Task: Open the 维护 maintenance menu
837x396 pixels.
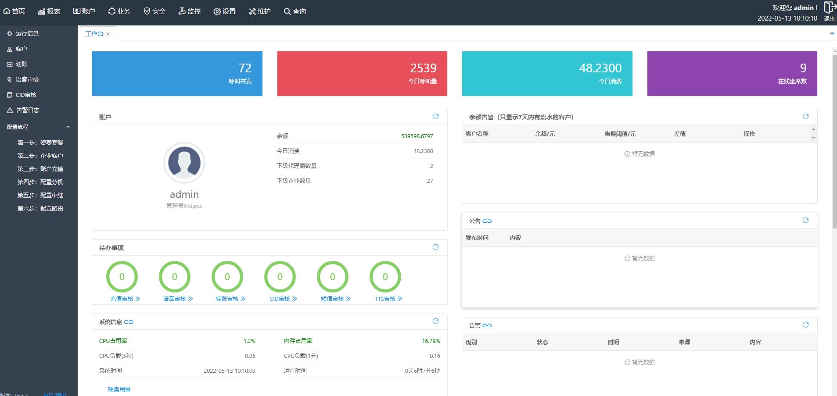Action: tap(260, 11)
